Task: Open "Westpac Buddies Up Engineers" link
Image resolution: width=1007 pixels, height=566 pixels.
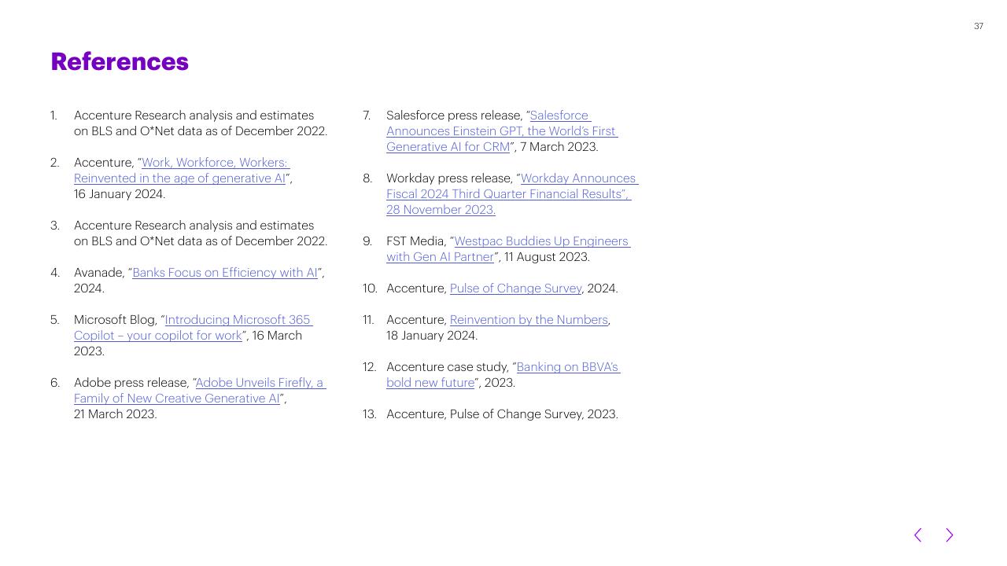Action: (508, 249)
